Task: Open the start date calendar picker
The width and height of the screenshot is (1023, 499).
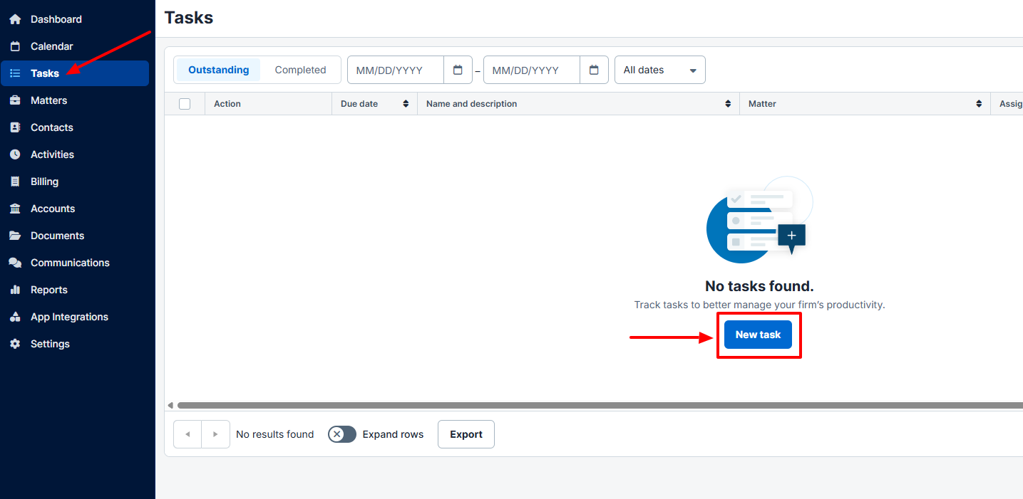Action: 458,69
